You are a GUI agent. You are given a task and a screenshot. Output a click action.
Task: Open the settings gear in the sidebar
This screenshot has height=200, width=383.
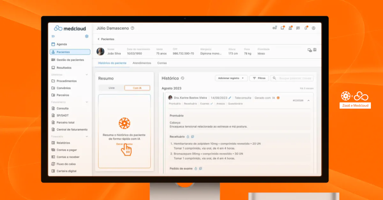[86, 36]
